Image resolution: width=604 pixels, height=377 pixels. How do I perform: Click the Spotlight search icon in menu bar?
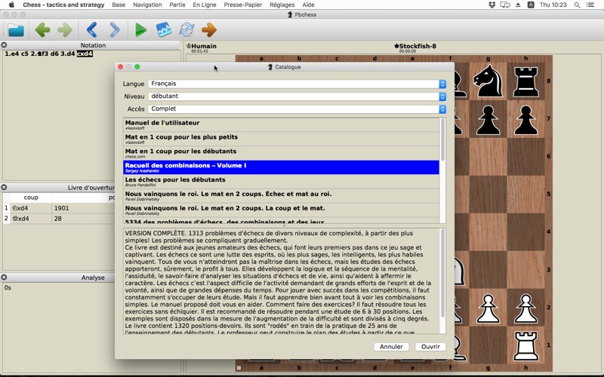577,5
